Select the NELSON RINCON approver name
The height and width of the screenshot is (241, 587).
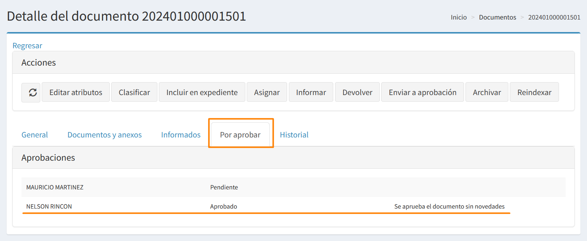[49, 206]
